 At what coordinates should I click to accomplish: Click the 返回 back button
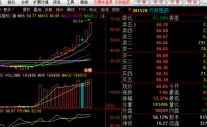pos(116,10)
